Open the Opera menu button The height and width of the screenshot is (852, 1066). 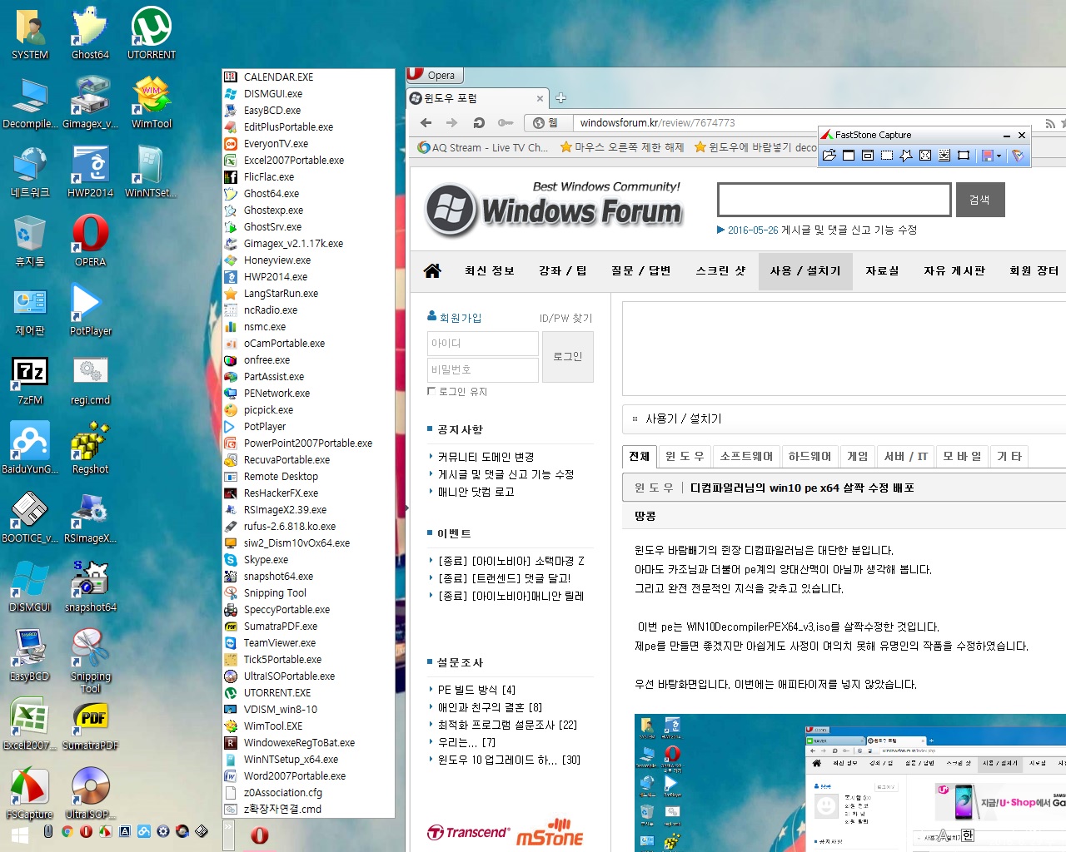pyautogui.click(x=433, y=75)
